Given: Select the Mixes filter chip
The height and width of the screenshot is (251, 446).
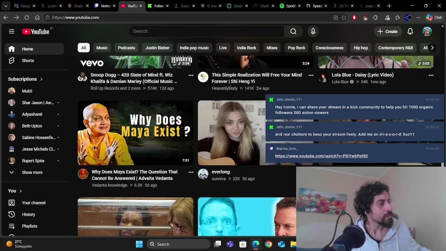Looking at the screenshot, I should [x=272, y=48].
